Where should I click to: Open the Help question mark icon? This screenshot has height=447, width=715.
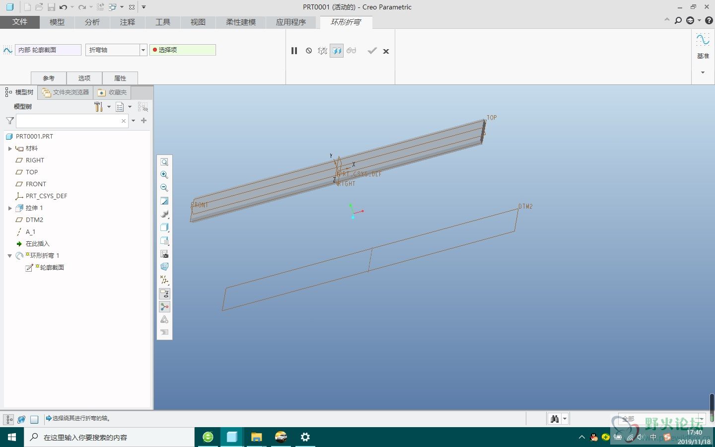(x=709, y=20)
